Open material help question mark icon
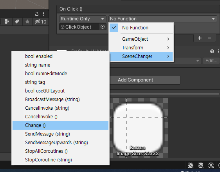220x172 pixels. pyautogui.click(x=212, y=51)
